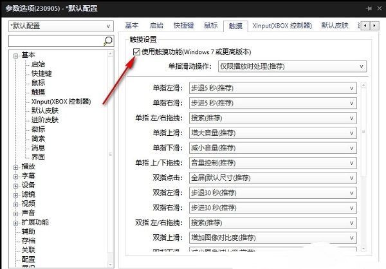This screenshot has width=386, height=269.
Task: Collapse the 基本 tree node
Action: (x=16, y=56)
